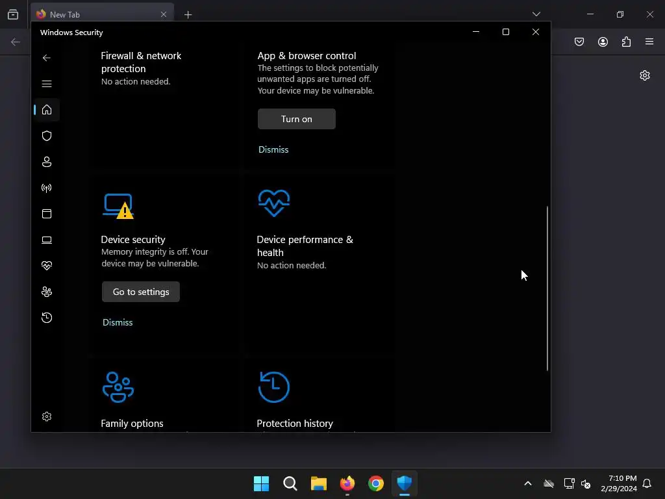Open Device security laptop sidebar icon
Image resolution: width=665 pixels, height=499 pixels.
pyautogui.click(x=47, y=240)
